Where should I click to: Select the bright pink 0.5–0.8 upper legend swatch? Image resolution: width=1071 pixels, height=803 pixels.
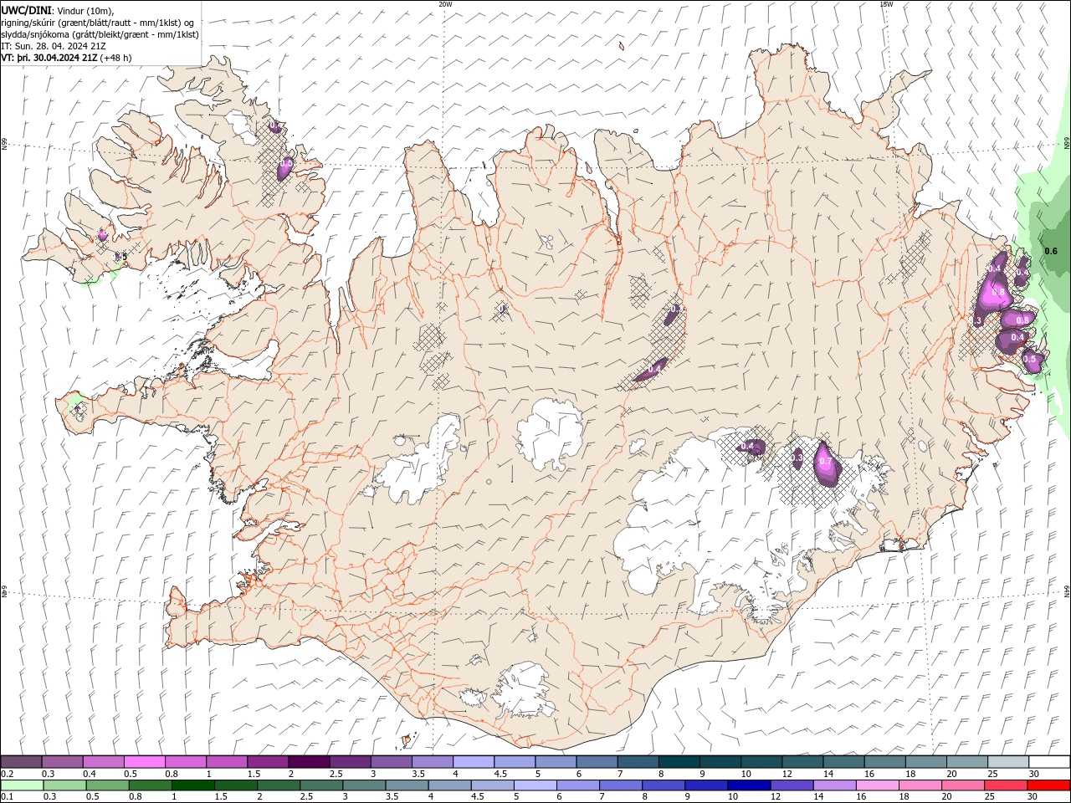(x=145, y=761)
